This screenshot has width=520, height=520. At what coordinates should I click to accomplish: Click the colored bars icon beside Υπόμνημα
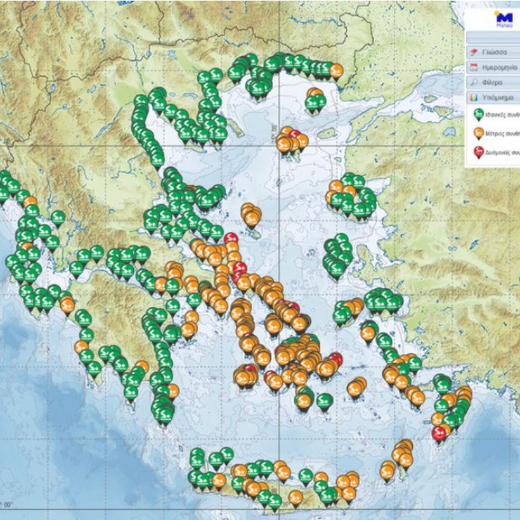[474, 97]
